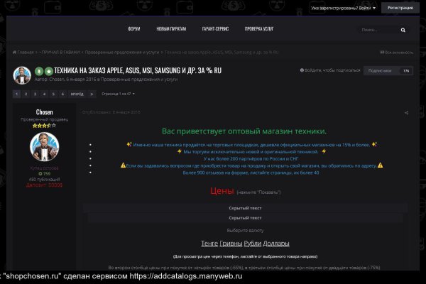This screenshot has width=426, height=284.
Task: Click the Подписчики followers button
Action: coord(388,71)
